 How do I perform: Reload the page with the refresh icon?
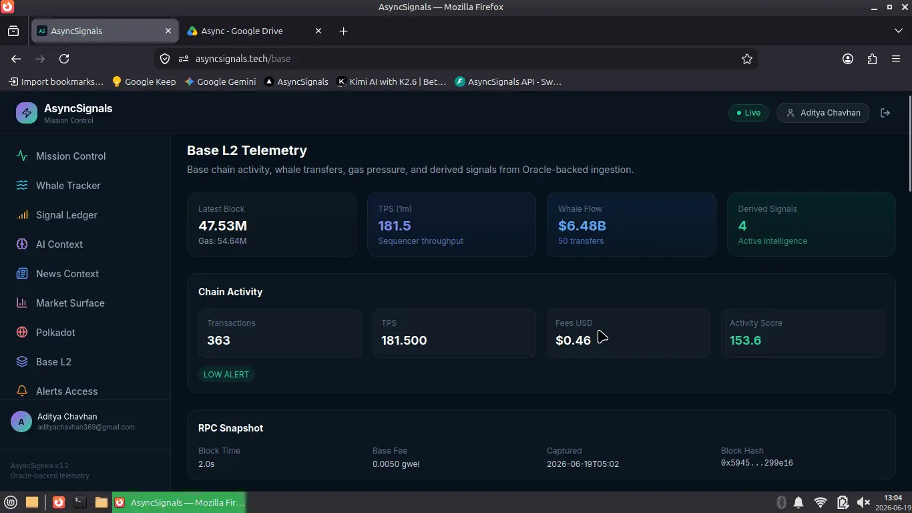64,59
